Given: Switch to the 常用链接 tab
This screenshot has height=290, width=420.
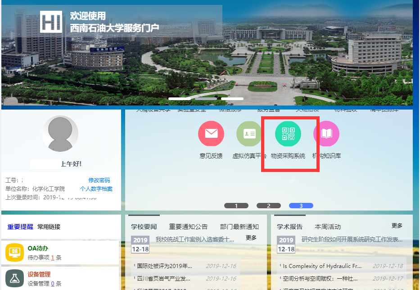Looking at the screenshot, I should [x=49, y=227].
